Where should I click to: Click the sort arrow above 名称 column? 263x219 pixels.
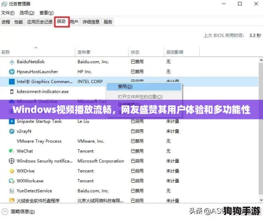(36, 48)
